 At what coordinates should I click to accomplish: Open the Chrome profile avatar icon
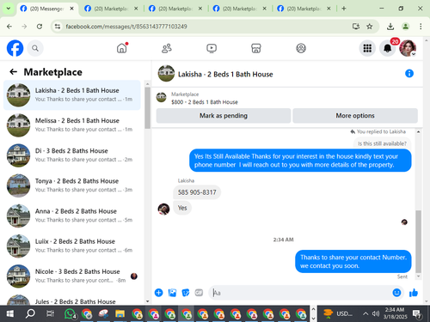pos(405,27)
